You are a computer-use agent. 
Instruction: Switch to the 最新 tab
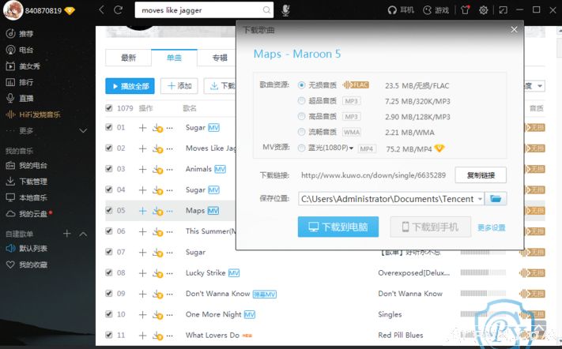pyautogui.click(x=128, y=58)
